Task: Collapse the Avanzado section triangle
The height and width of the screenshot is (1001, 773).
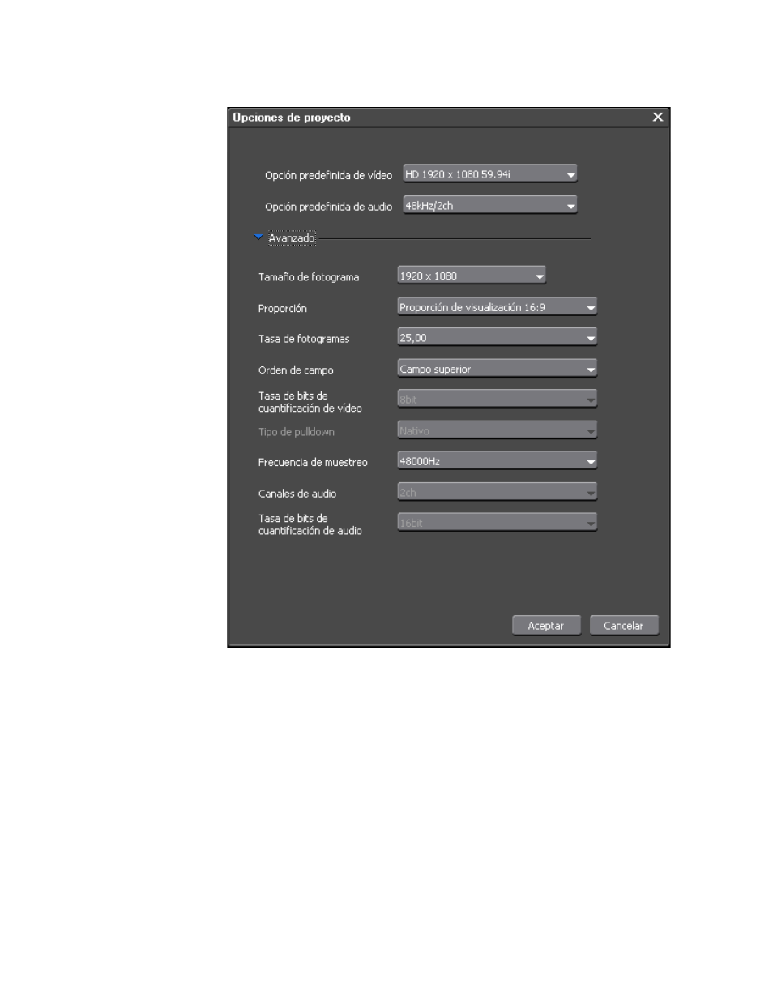Action: click(x=258, y=237)
